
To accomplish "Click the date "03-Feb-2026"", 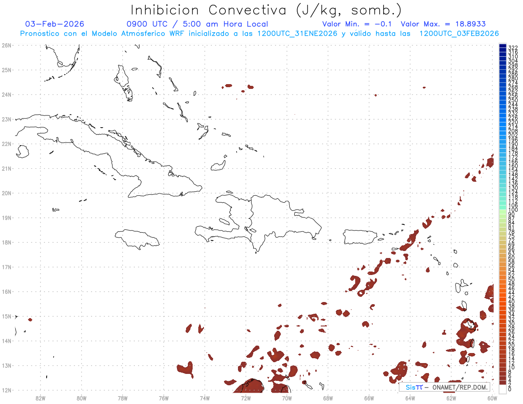I will point(54,24).
